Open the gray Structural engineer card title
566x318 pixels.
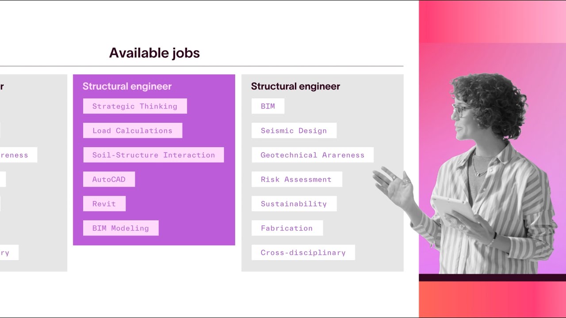point(295,86)
